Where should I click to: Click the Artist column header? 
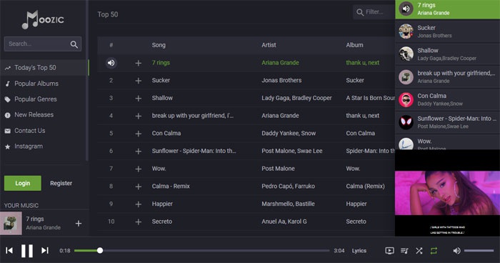(269, 45)
